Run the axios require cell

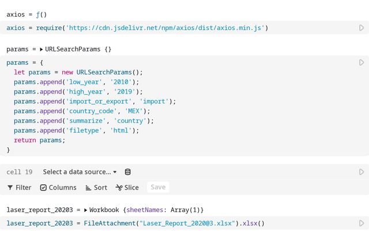pos(362,28)
